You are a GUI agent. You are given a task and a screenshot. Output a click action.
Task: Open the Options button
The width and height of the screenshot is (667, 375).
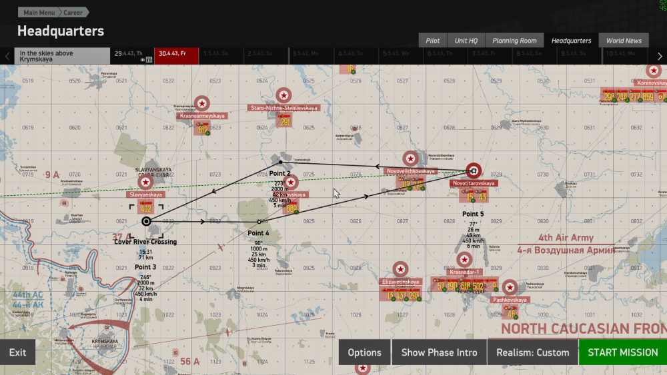tap(365, 352)
